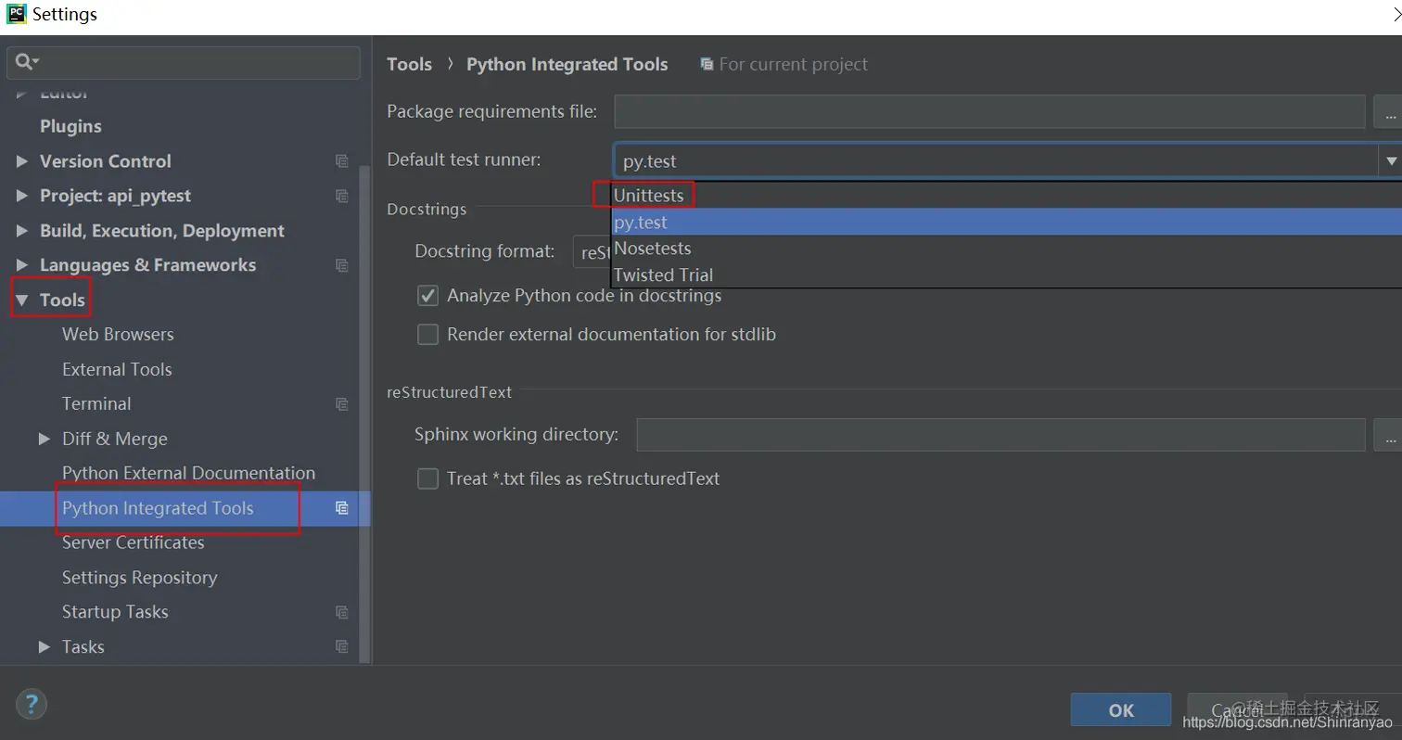Open the Startup Tasks settings page
1402x740 pixels.
(115, 612)
